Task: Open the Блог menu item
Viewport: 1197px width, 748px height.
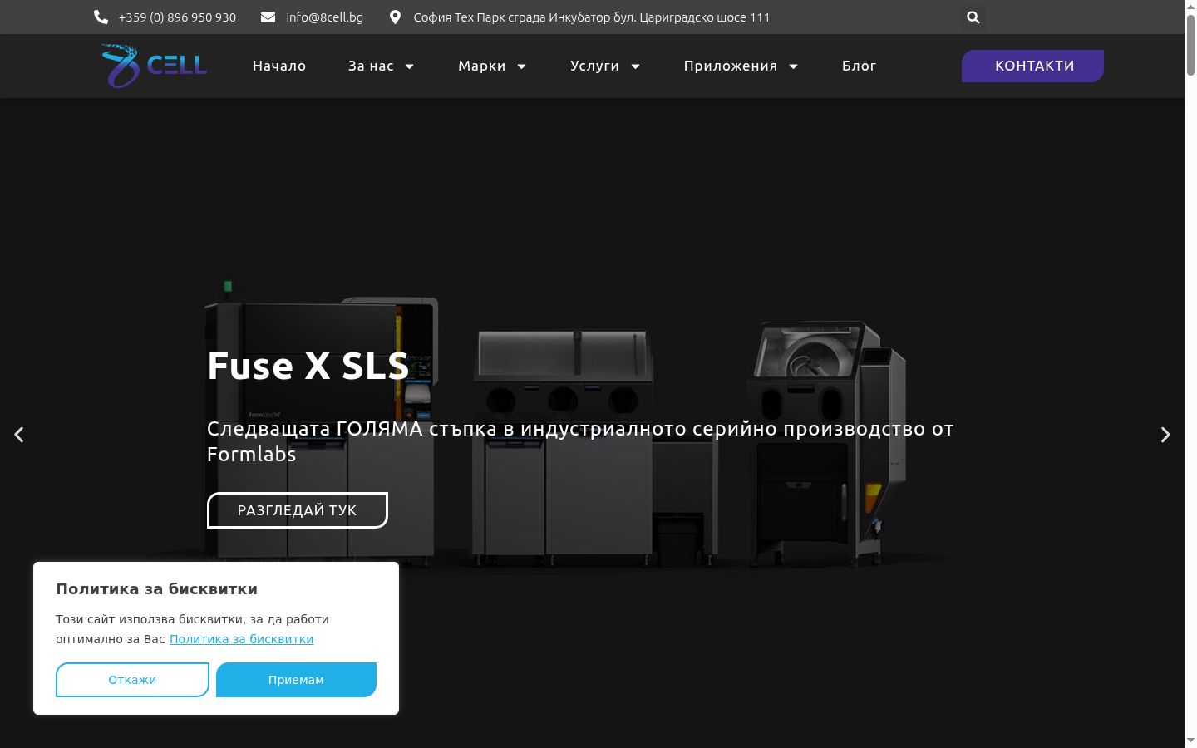Action: point(859,66)
